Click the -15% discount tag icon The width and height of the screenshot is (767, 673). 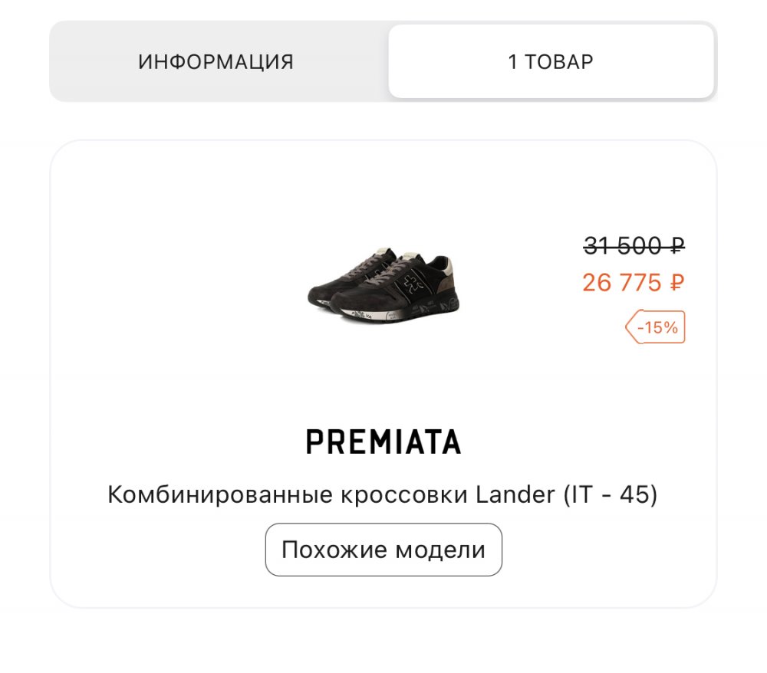point(655,327)
